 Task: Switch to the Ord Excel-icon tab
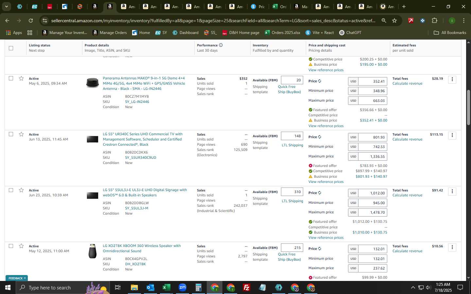coord(280,7)
